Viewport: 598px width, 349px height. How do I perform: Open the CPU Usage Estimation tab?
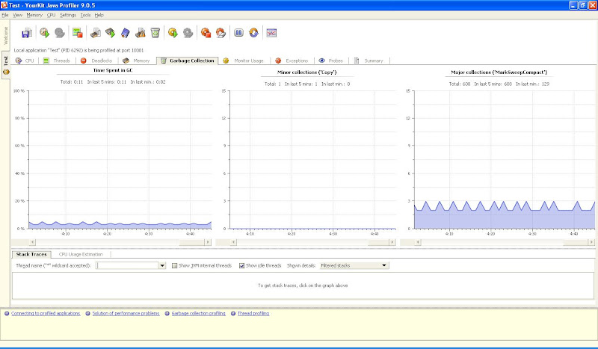click(x=81, y=254)
